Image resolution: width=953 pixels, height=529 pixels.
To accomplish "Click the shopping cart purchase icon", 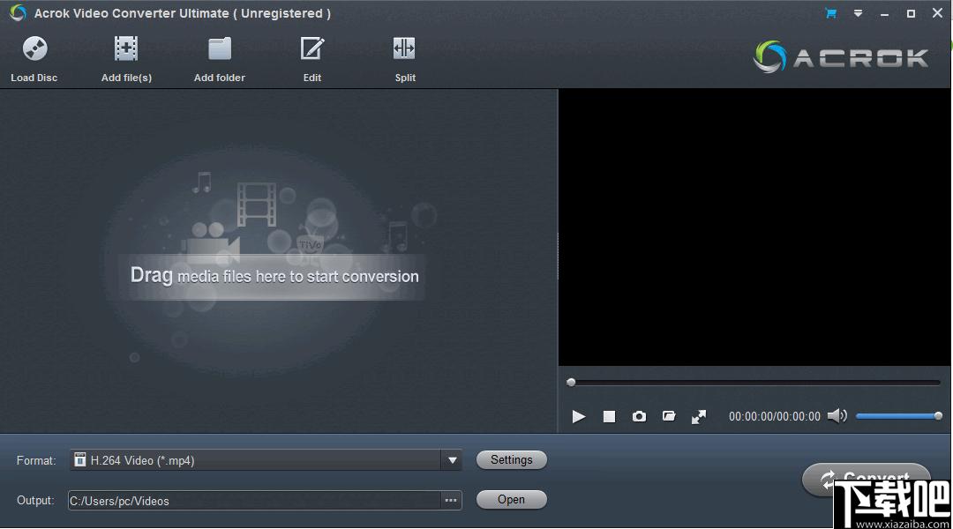I will pyautogui.click(x=831, y=13).
